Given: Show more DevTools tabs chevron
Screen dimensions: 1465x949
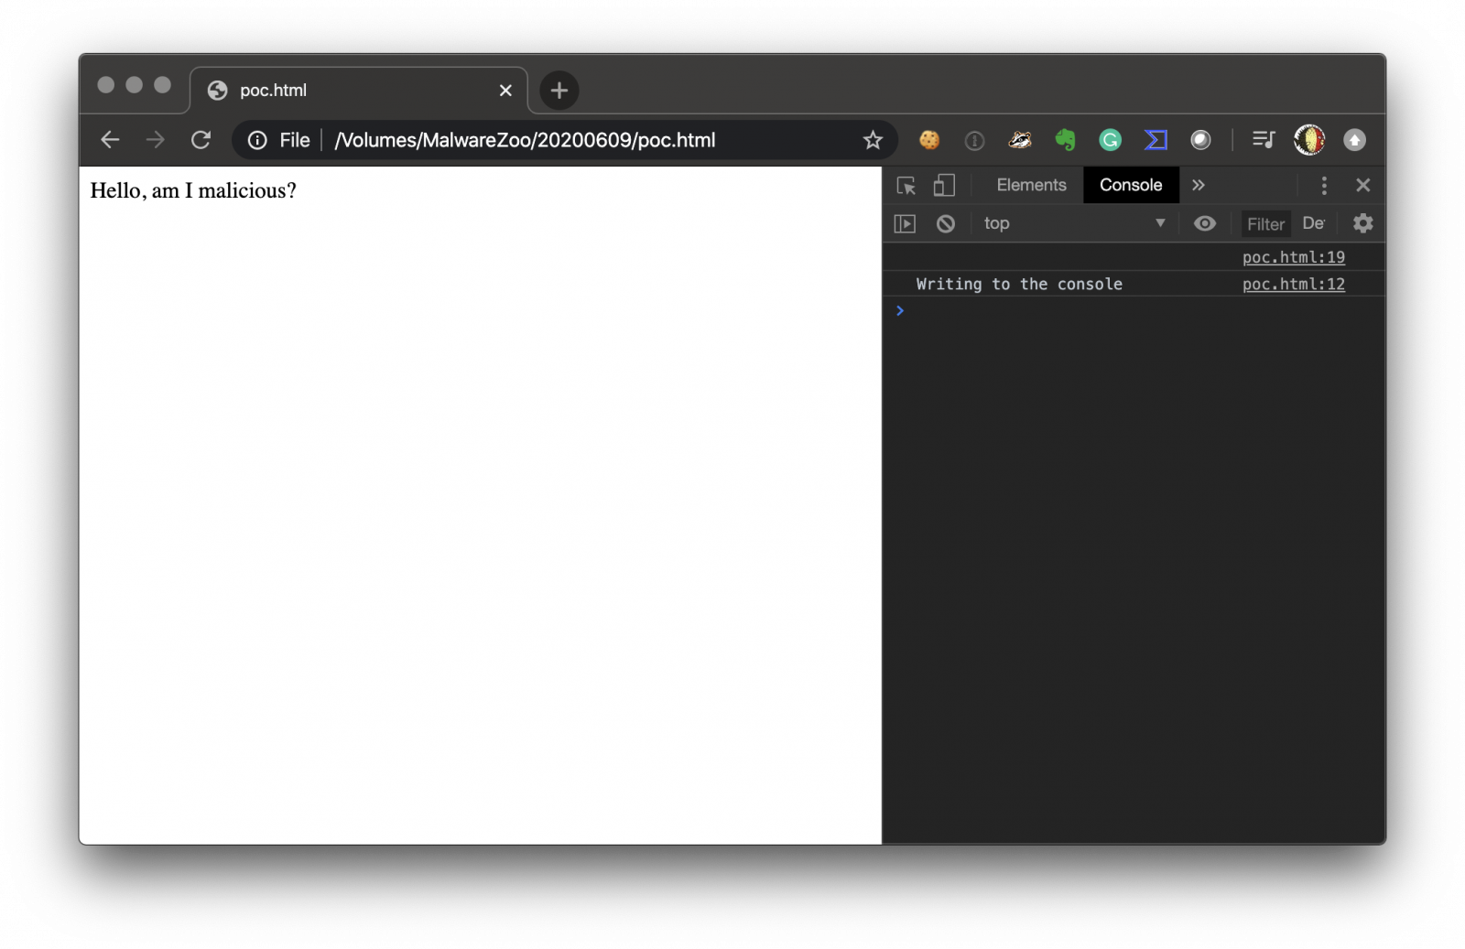Looking at the screenshot, I should click(x=1199, y=185).
